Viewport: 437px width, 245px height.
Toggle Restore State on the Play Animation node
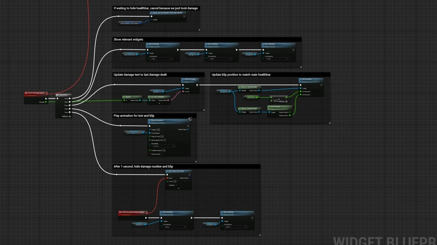pyautogui.click(x=161, y=154)
